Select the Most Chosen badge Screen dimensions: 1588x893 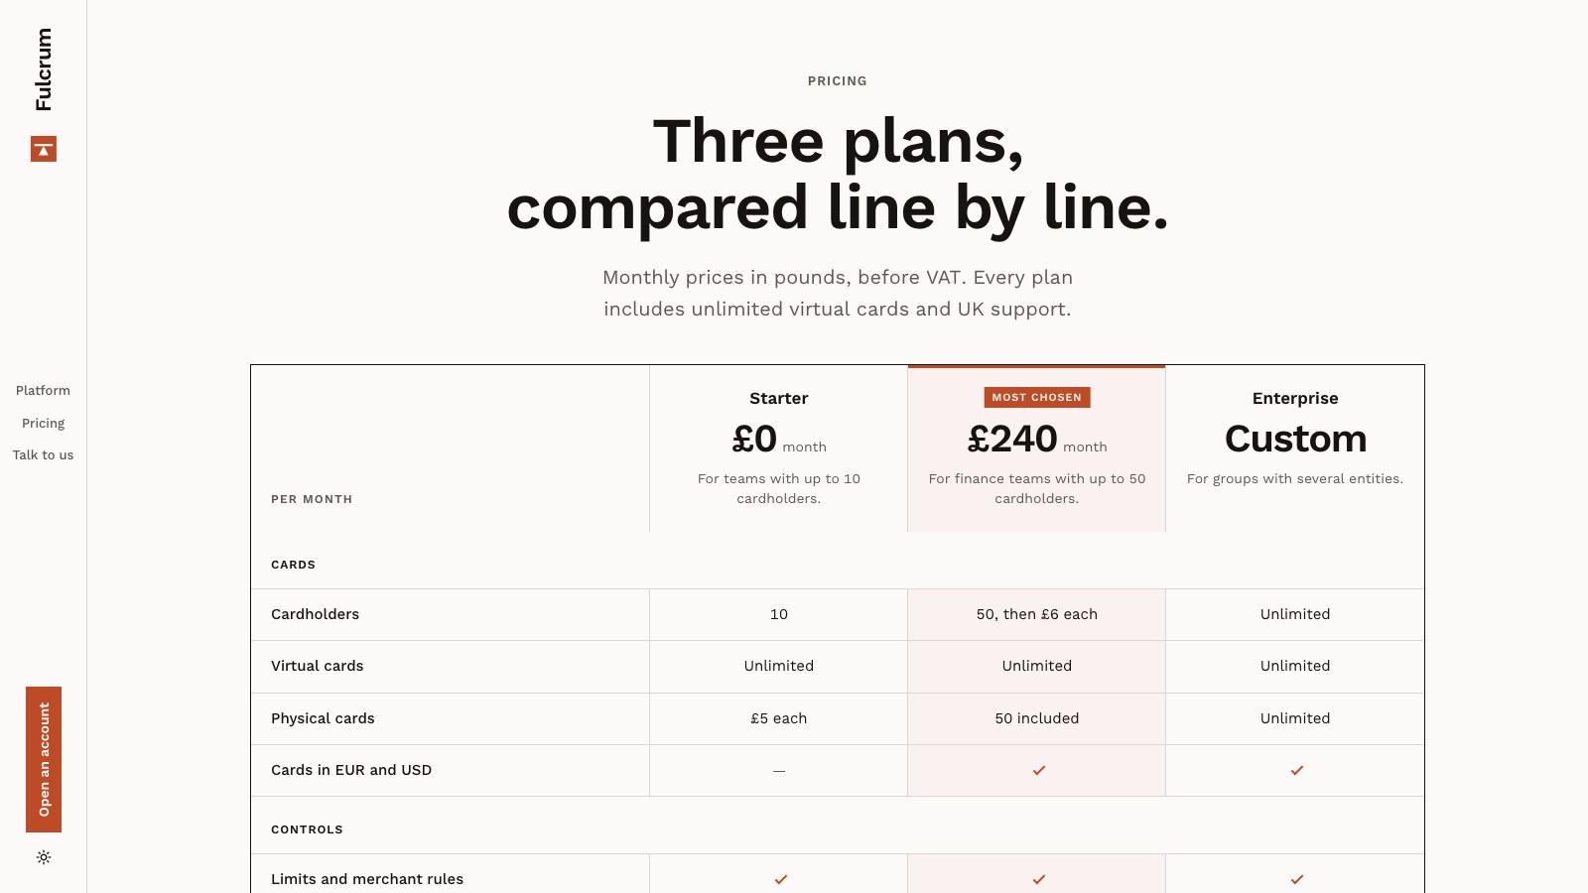tap(1037, 397)
